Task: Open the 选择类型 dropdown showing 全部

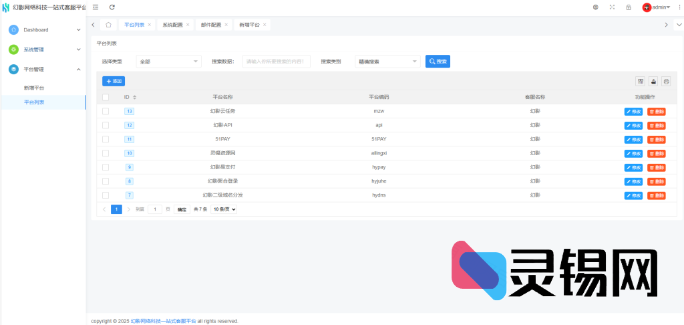Action: (x=168, y=62)
